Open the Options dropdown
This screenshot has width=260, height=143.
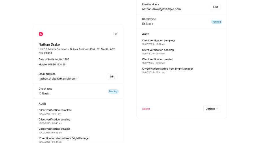(x=212, y=109)
